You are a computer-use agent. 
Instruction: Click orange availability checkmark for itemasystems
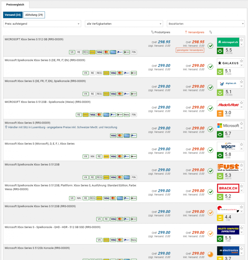coord(210,213)
